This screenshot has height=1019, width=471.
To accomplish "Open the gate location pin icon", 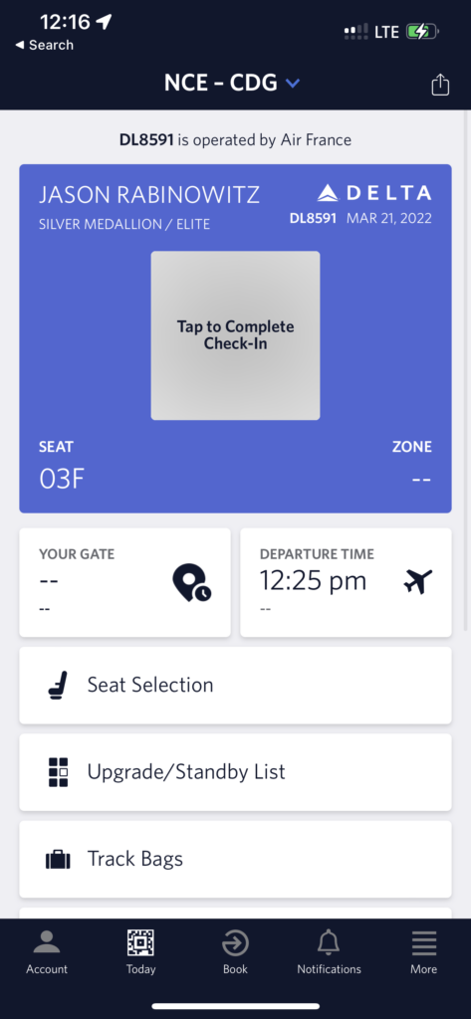I will point(192,582).
